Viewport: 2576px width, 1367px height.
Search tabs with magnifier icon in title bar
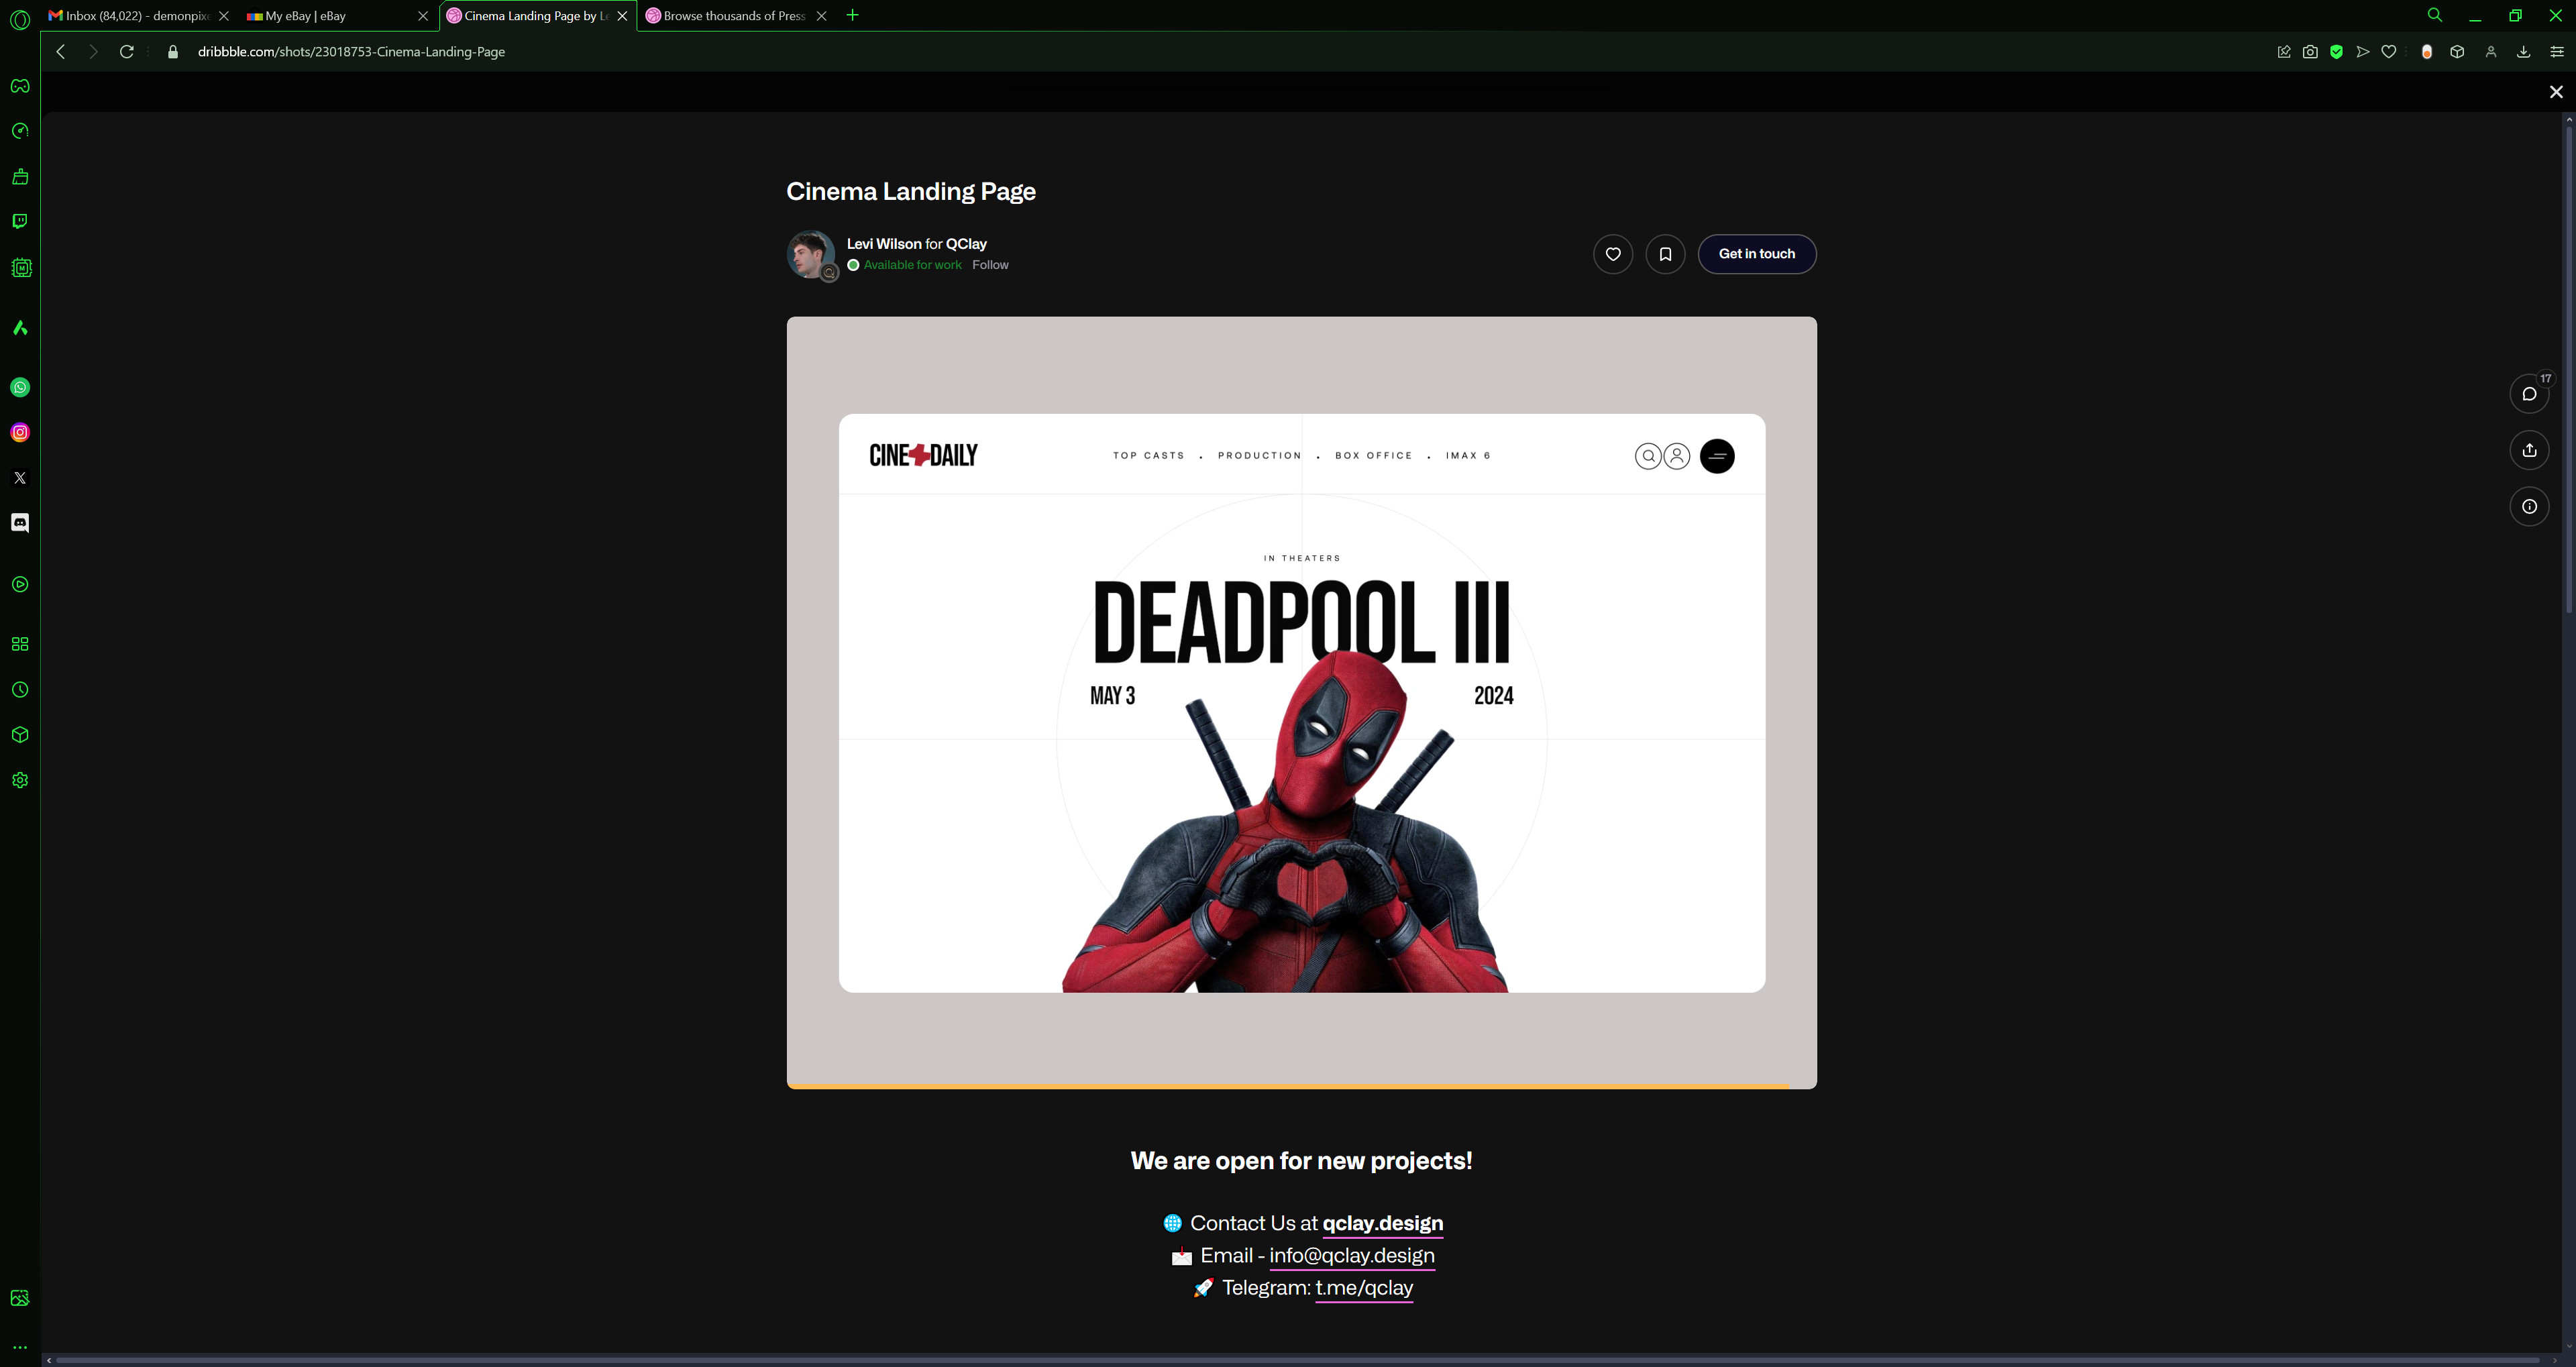click(x=2435, y=15)
